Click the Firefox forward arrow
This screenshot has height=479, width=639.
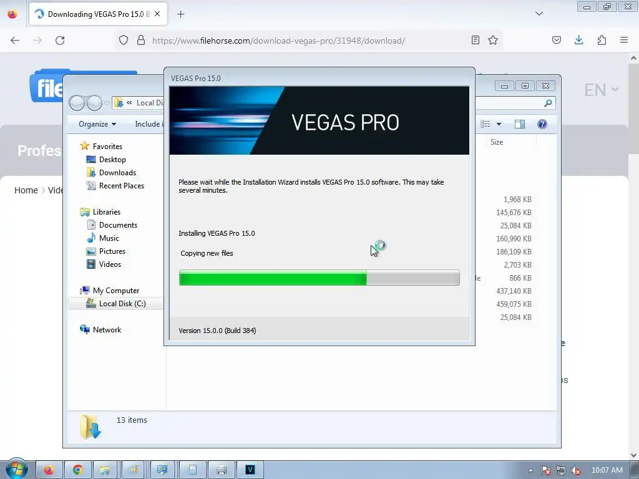coord(37,41)
